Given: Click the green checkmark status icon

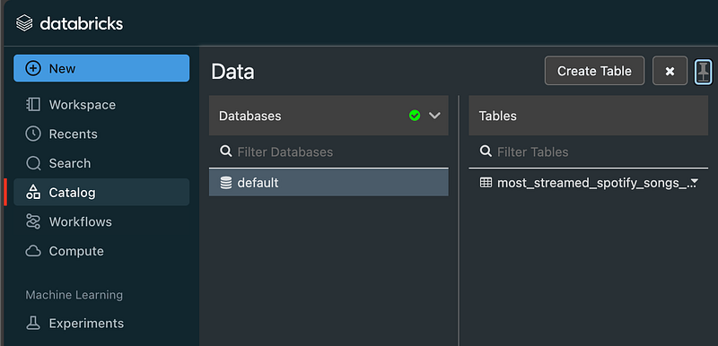Looking at the screenshot, I should pyautogui.click(x=415, y=116).
